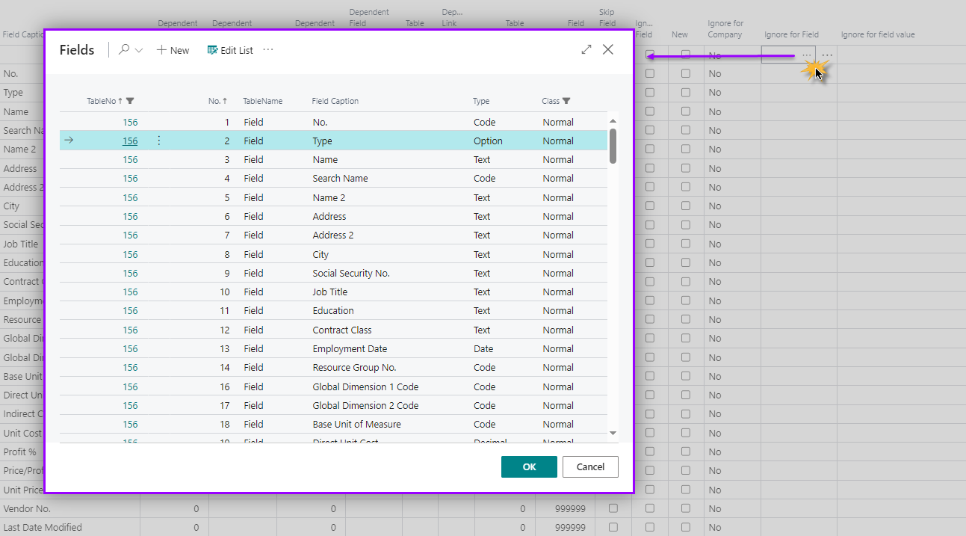Open the 156 link in Base Unit of Measure row

point(130,424)
